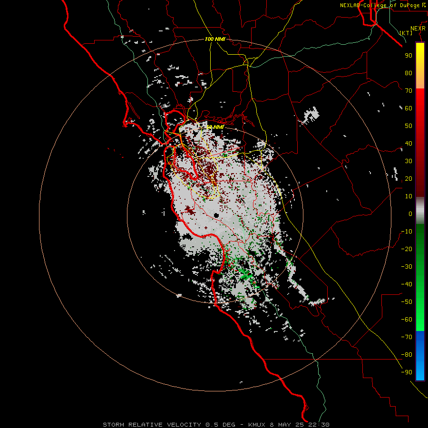Click the 60 value on velocity scale

(x=409, y=108)
